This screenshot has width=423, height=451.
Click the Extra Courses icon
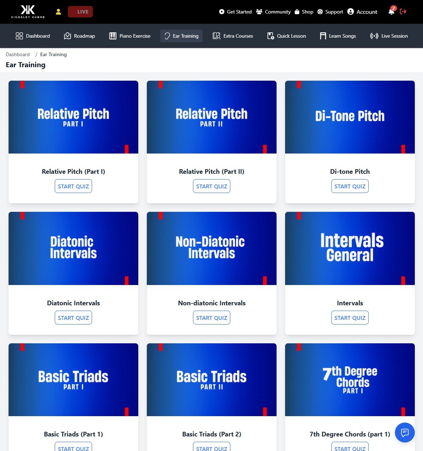pyautogui.click(x=216, y=36)
